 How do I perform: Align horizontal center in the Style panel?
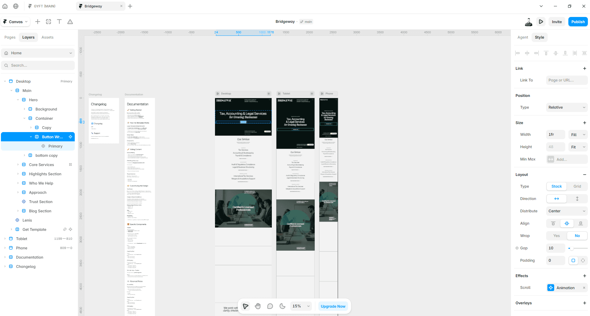[527, 53]
